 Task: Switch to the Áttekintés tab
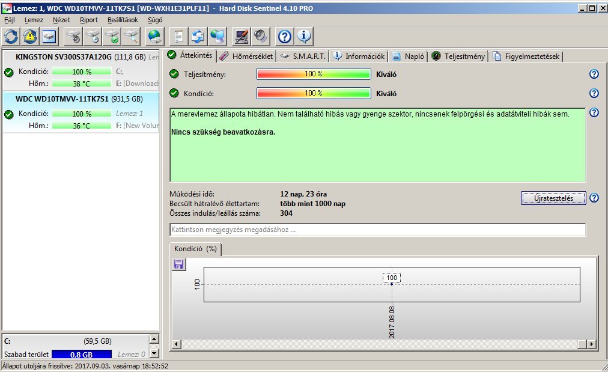[x=190, y=55]
